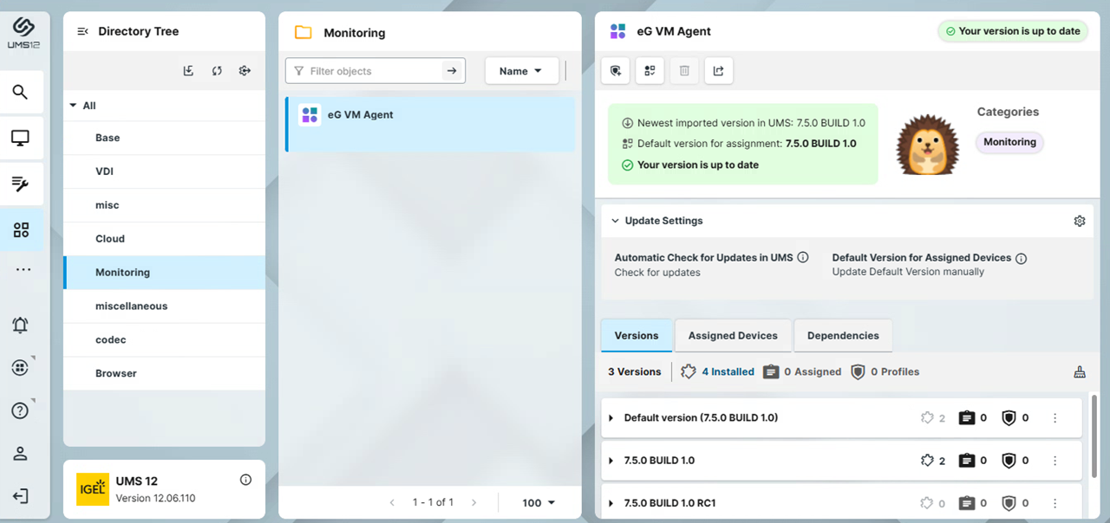Select the Base folder in the Directory Tree
The width and height of the screenshot is (1110, 523).
pos(165,138)
